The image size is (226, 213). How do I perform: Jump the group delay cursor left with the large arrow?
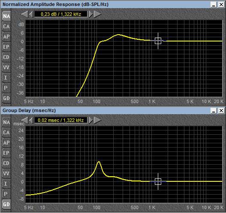[24, 120]
